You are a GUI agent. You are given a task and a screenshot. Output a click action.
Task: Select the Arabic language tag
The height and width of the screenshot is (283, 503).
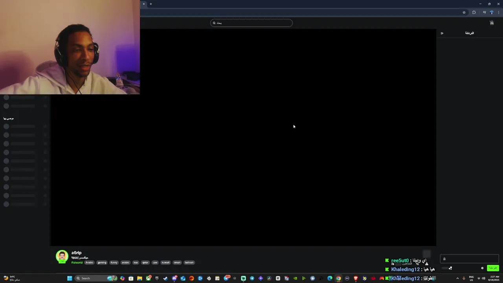tap(90, 263)
